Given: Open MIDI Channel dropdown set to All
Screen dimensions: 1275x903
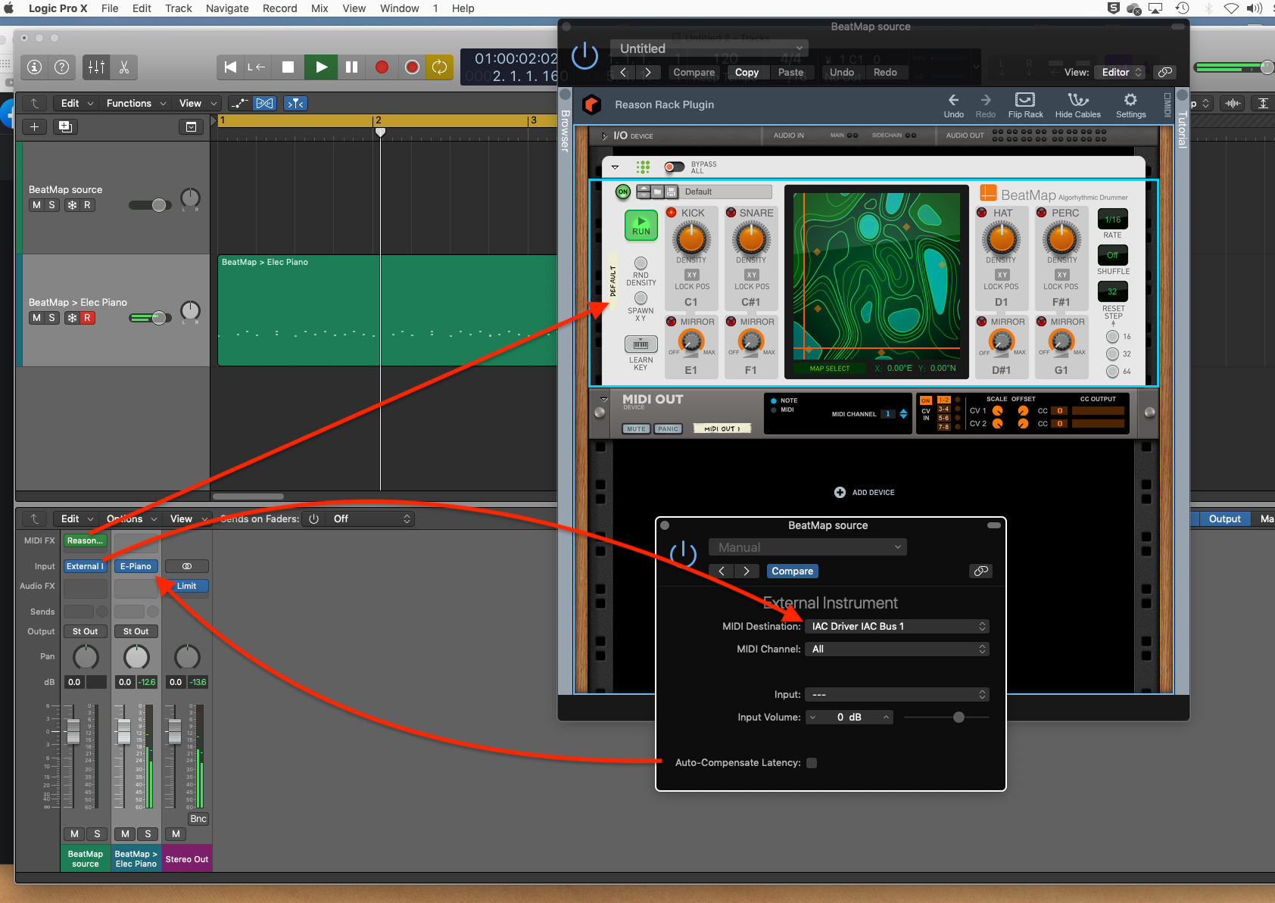Looking at the screenshot, I should 897,649.
